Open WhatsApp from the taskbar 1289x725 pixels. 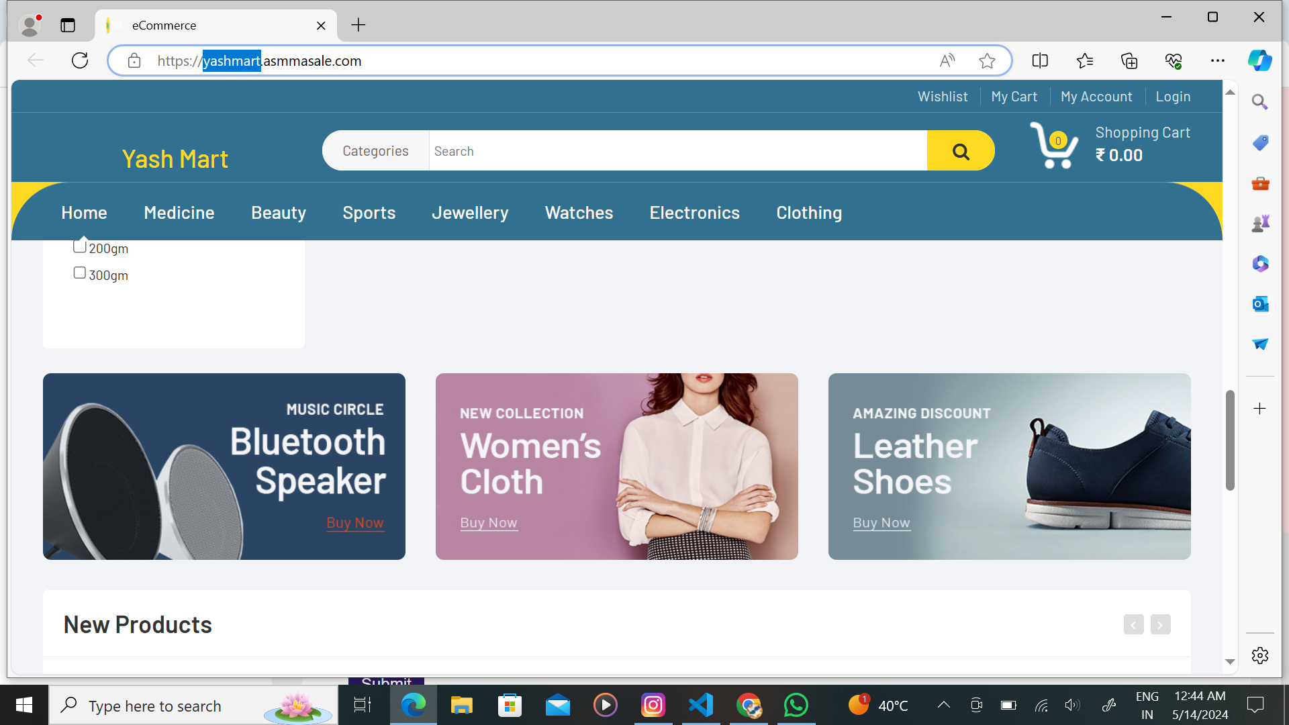[796, 706]
